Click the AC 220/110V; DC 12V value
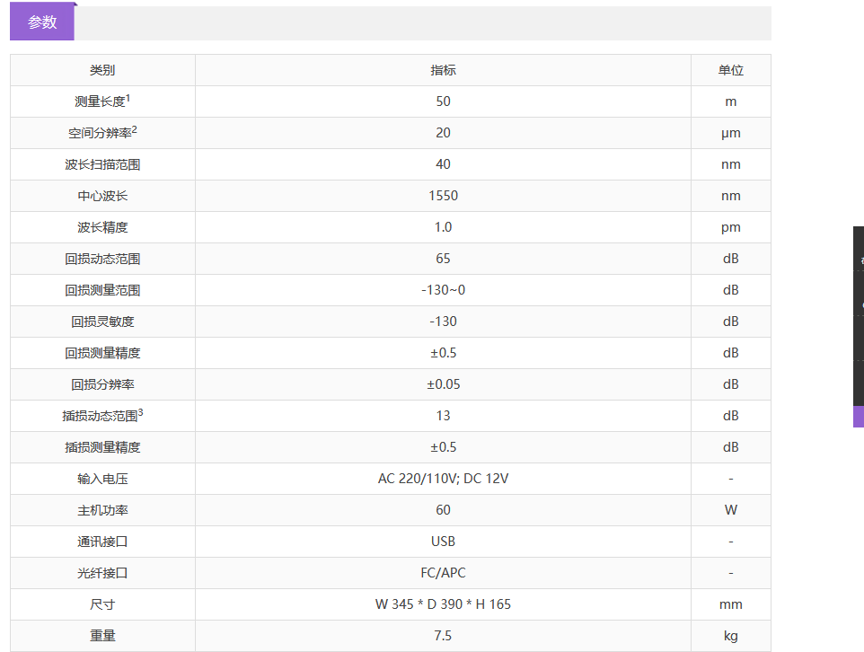This screenshot has height=652, width=864. pos(443,479)
